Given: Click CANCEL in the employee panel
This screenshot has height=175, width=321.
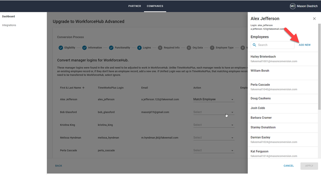Looking at the screenshot, I should point(288,166).
